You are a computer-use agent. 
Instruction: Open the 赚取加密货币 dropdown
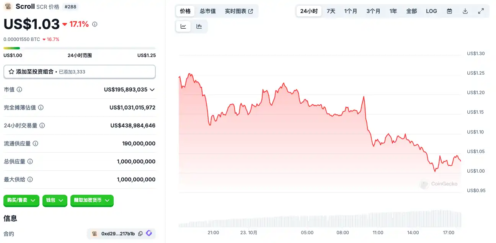pos(92,200)
